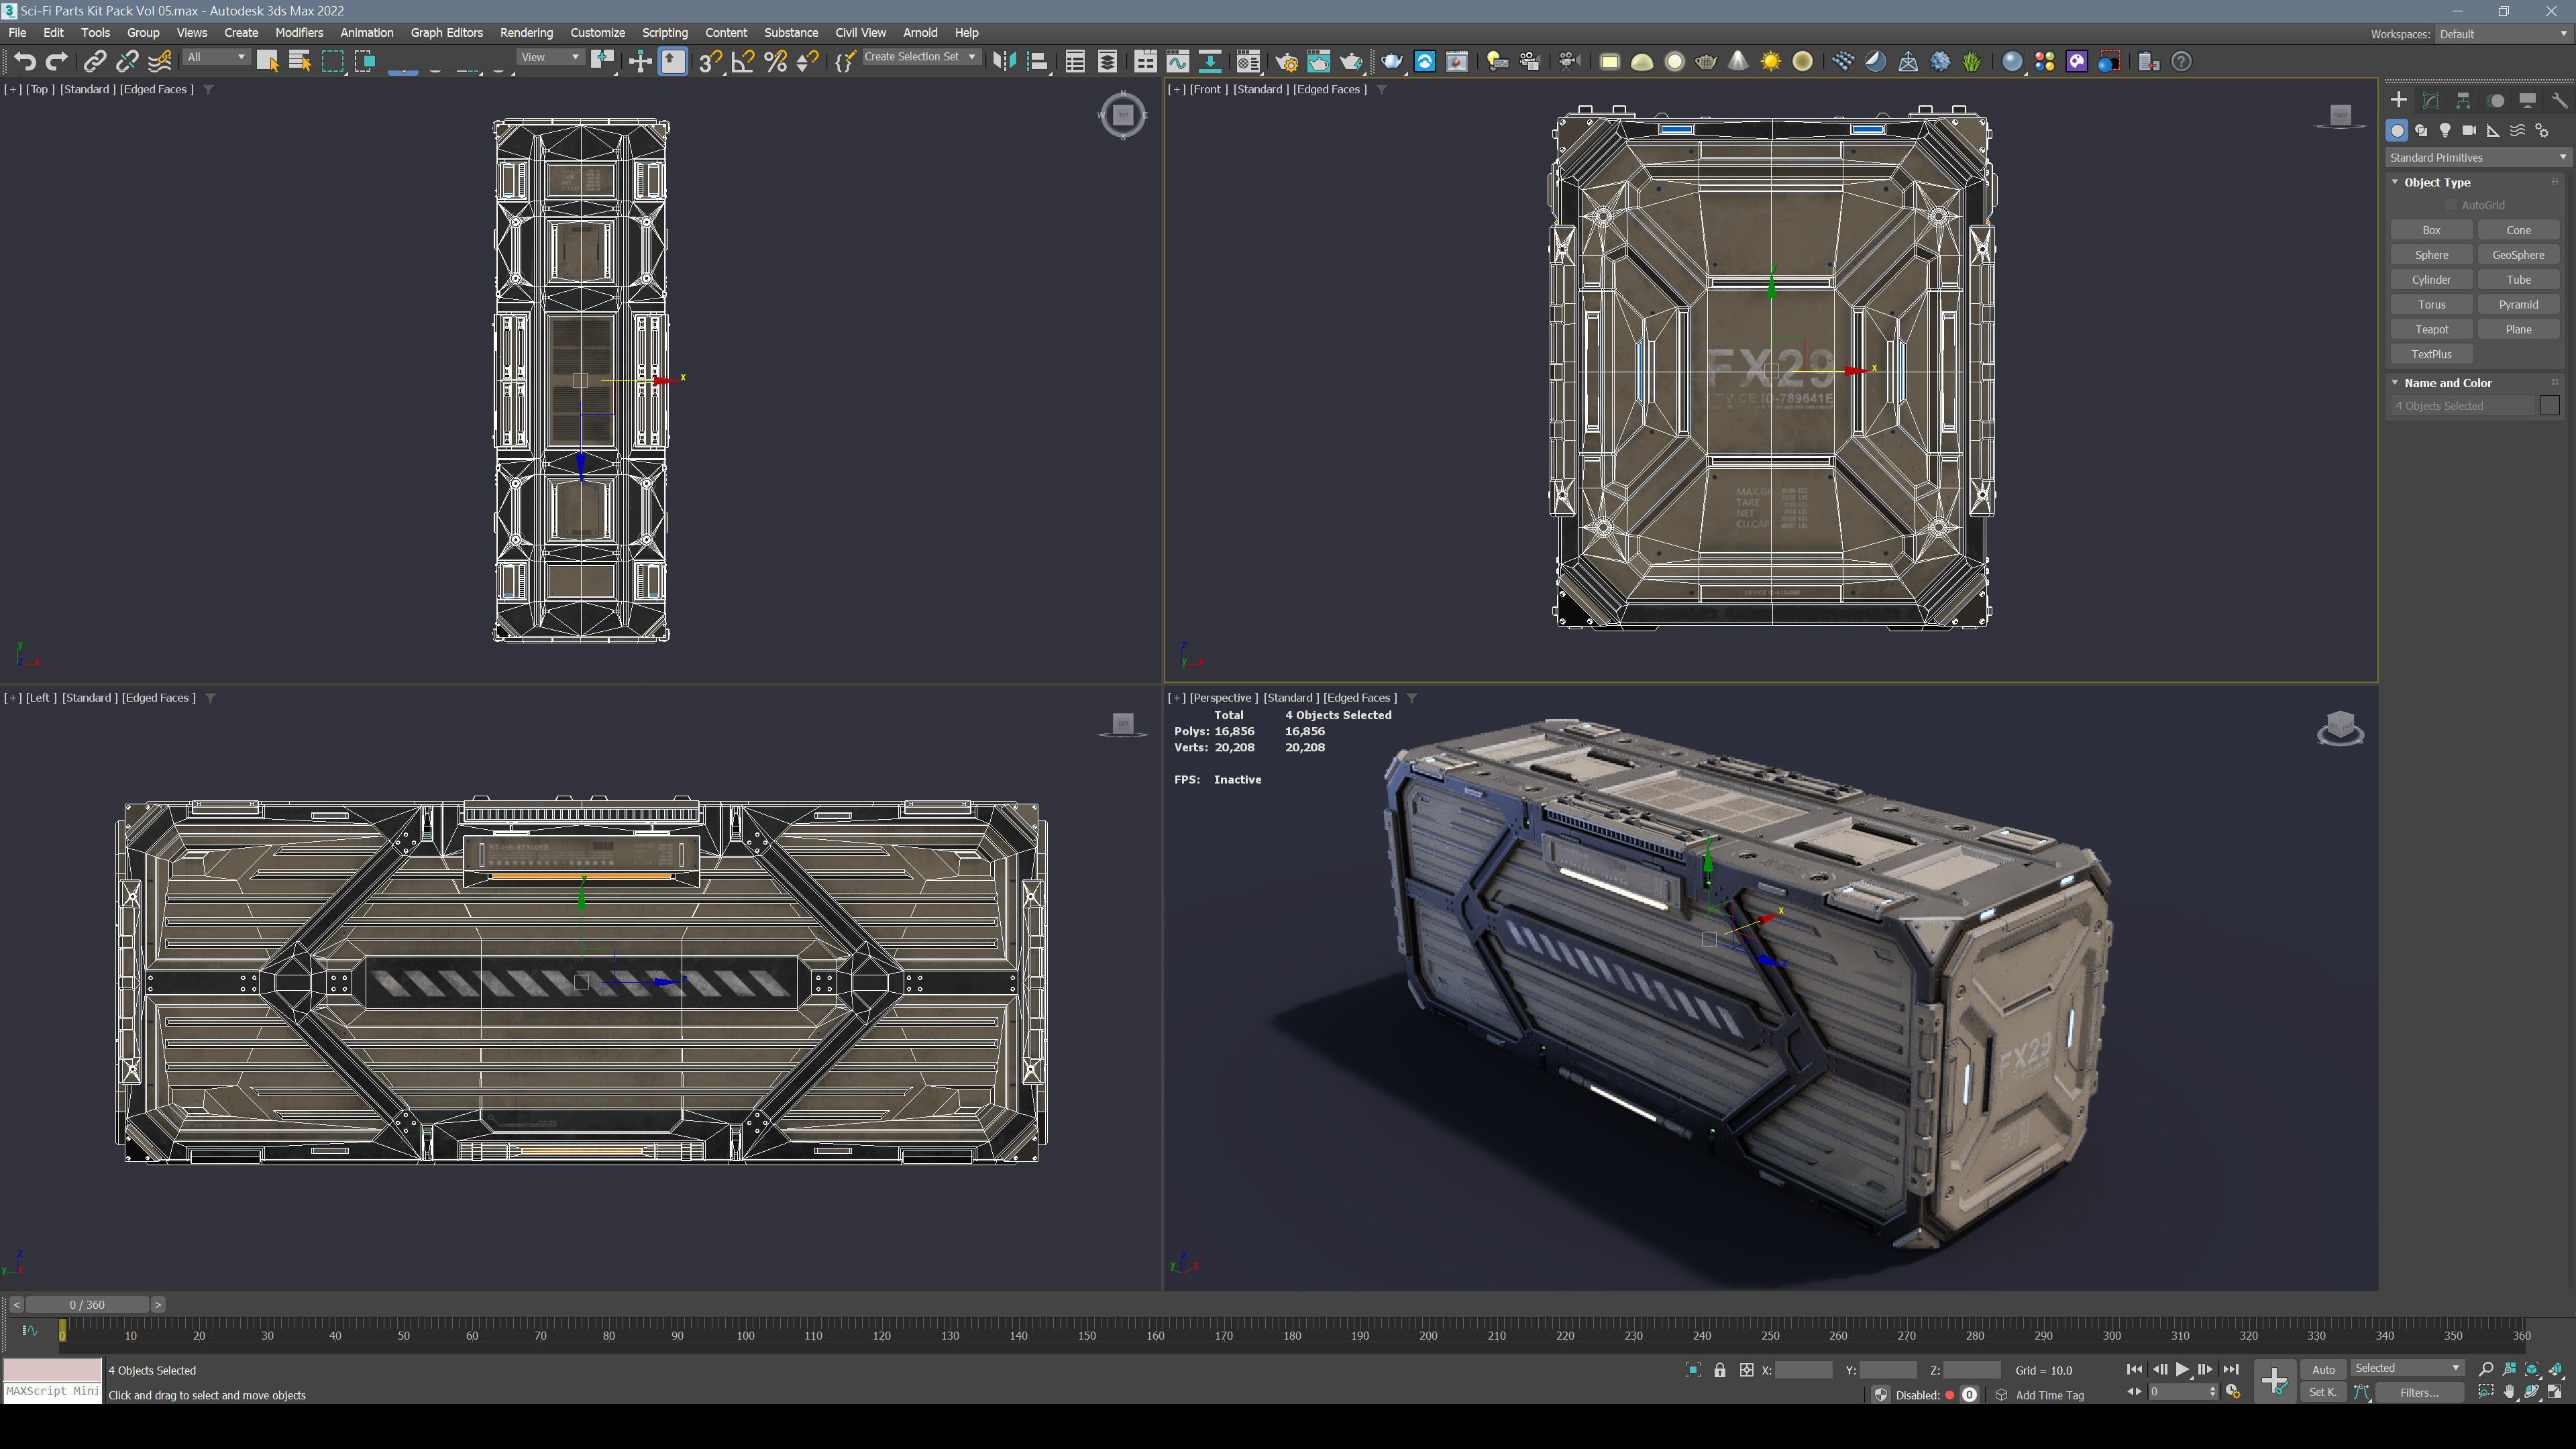The height and width of the screenshot is (1449, 2576).
Task: Open the Modify panel tab
Action: tap(2431, 100)
